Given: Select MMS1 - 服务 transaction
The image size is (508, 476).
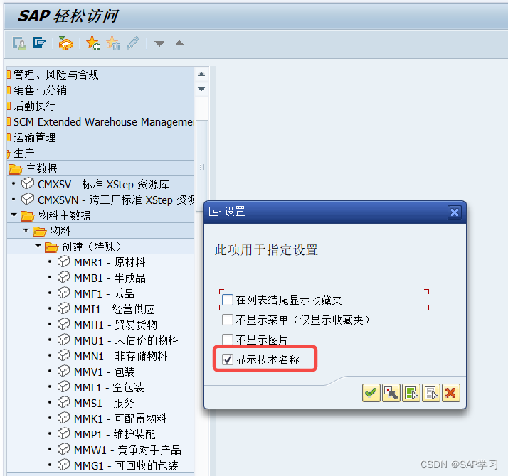Looking at the screenshot, I should [104, 403].
